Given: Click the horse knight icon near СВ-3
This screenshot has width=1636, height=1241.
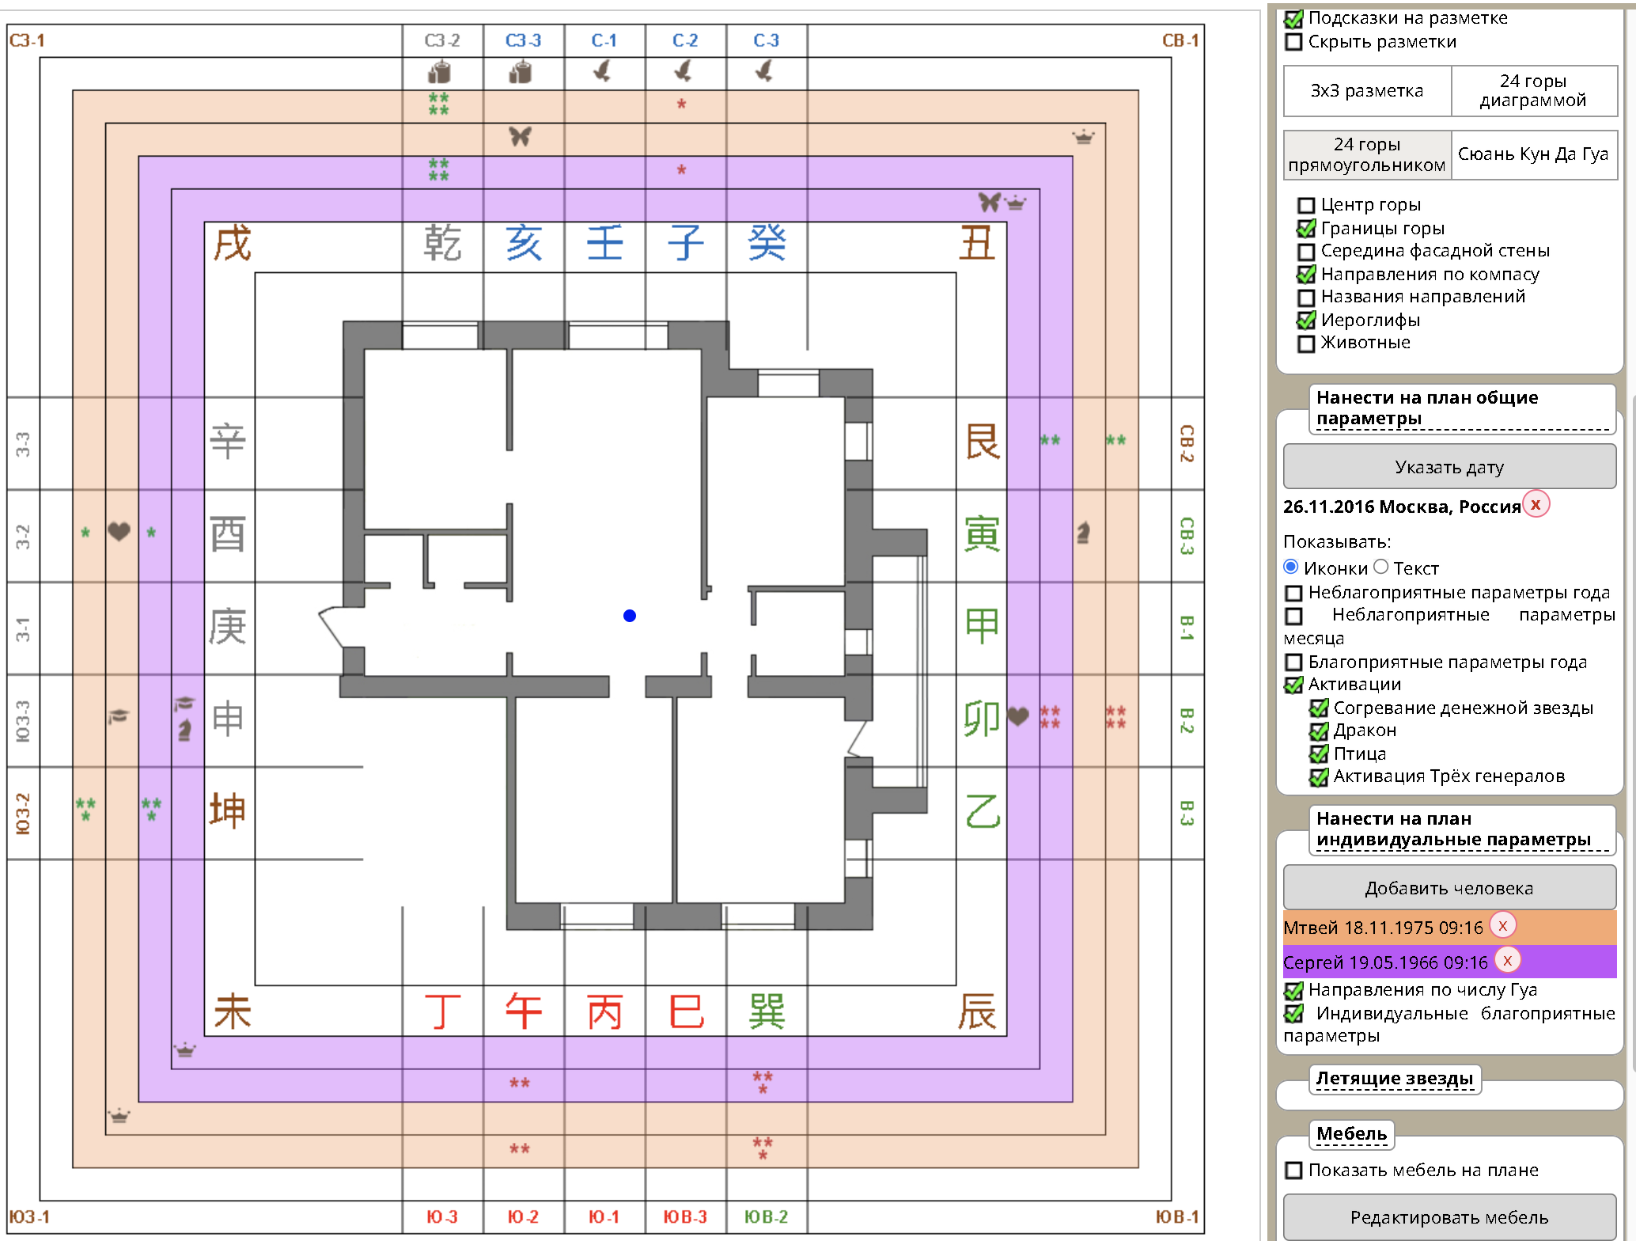Looking at the screenshot, I should 1083,533.
